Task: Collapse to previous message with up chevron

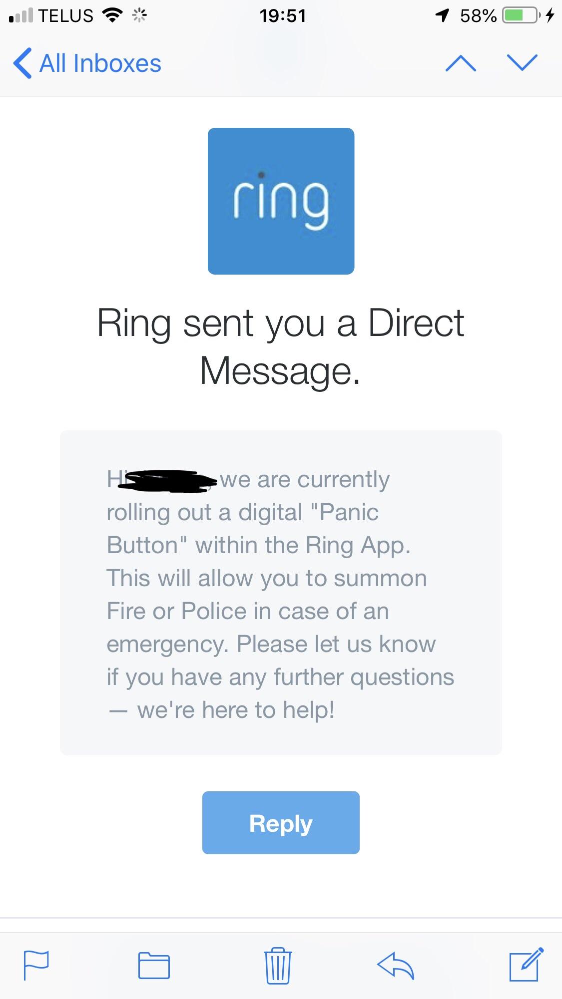Action: click(461, 62)
